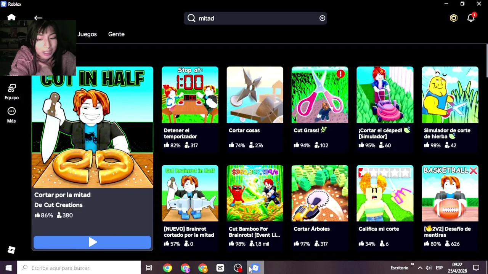488x274 pixels.
Task: Click Simulador de corte de hierba title
Action: [447, 133]
